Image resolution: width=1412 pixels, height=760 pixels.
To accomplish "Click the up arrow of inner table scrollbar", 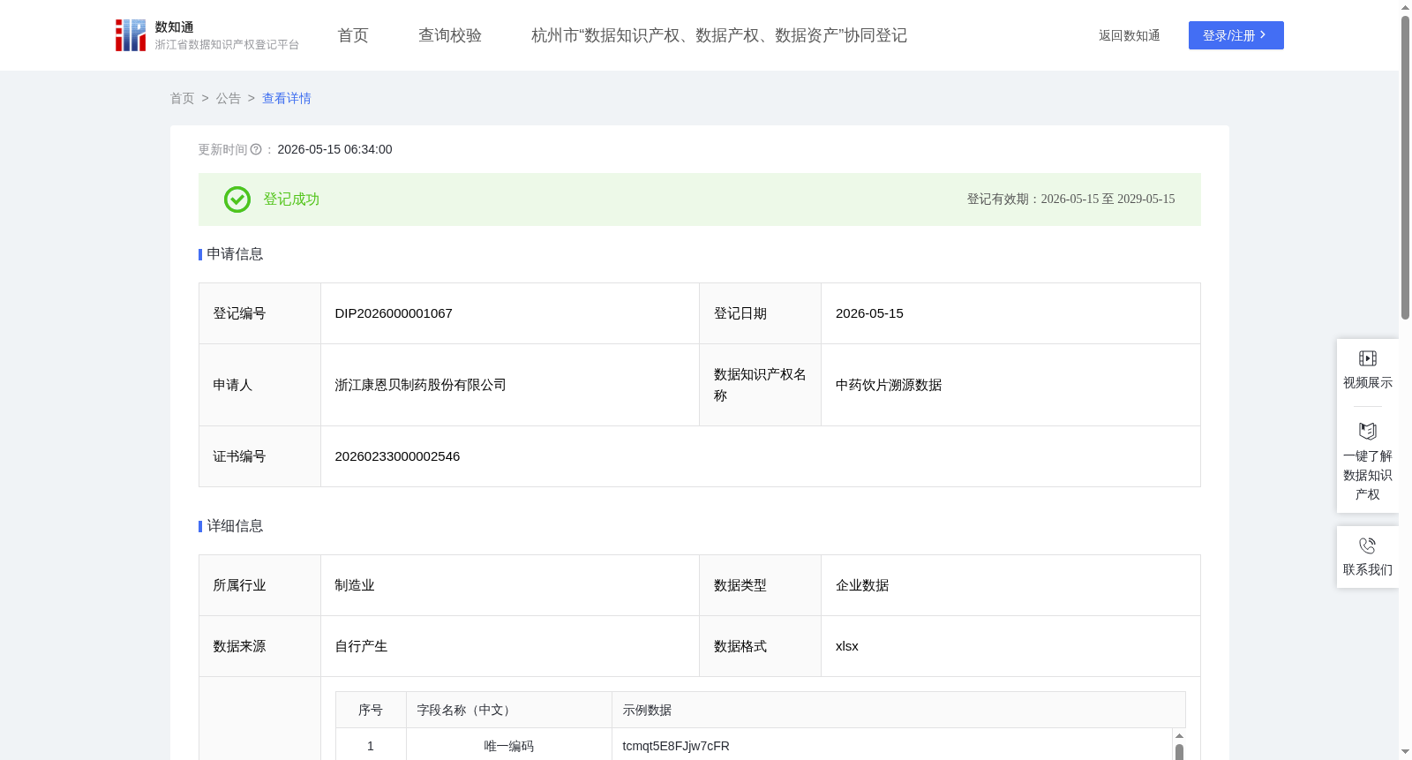I will click(1179, 736).
